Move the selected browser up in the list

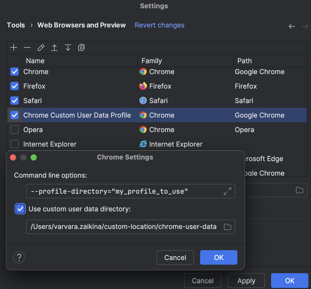54,47
